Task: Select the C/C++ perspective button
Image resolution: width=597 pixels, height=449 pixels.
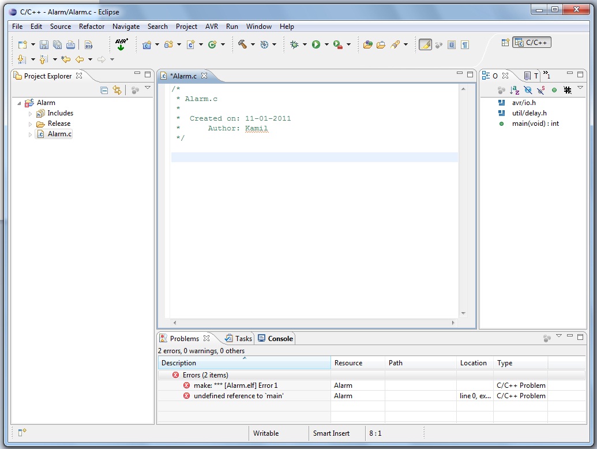Action: coord(532,43)
